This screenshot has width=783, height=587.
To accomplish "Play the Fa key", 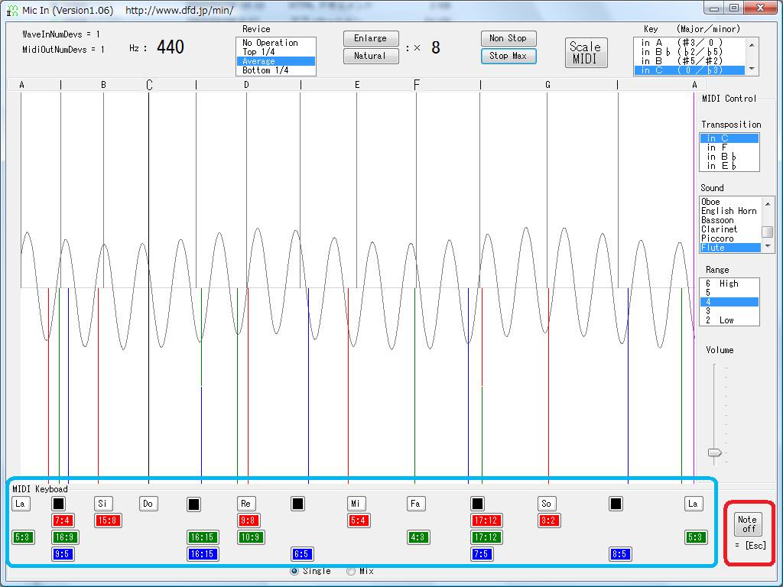I will [415, 504].
